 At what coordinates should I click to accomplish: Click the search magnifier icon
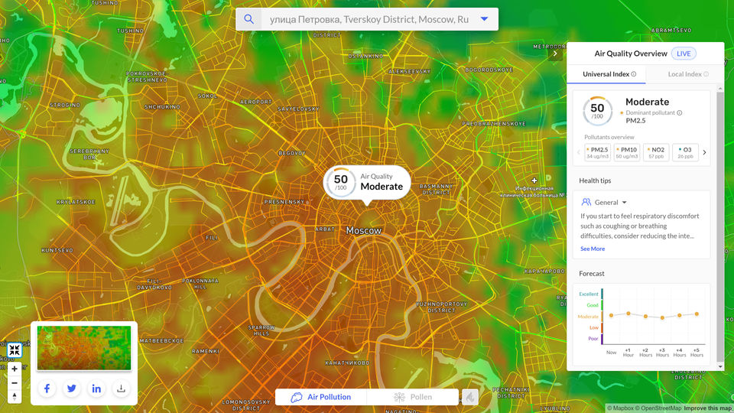(248, 19)
